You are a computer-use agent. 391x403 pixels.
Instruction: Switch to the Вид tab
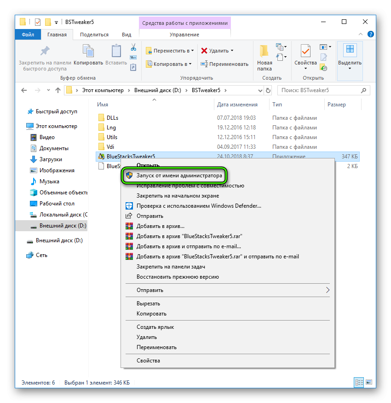[x=126, y=35]
